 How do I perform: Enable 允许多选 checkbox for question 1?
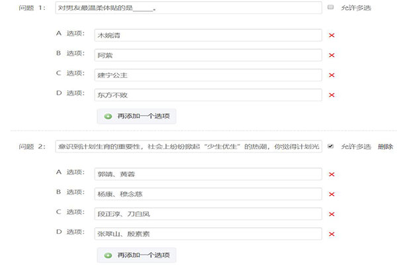pos(330,7)
